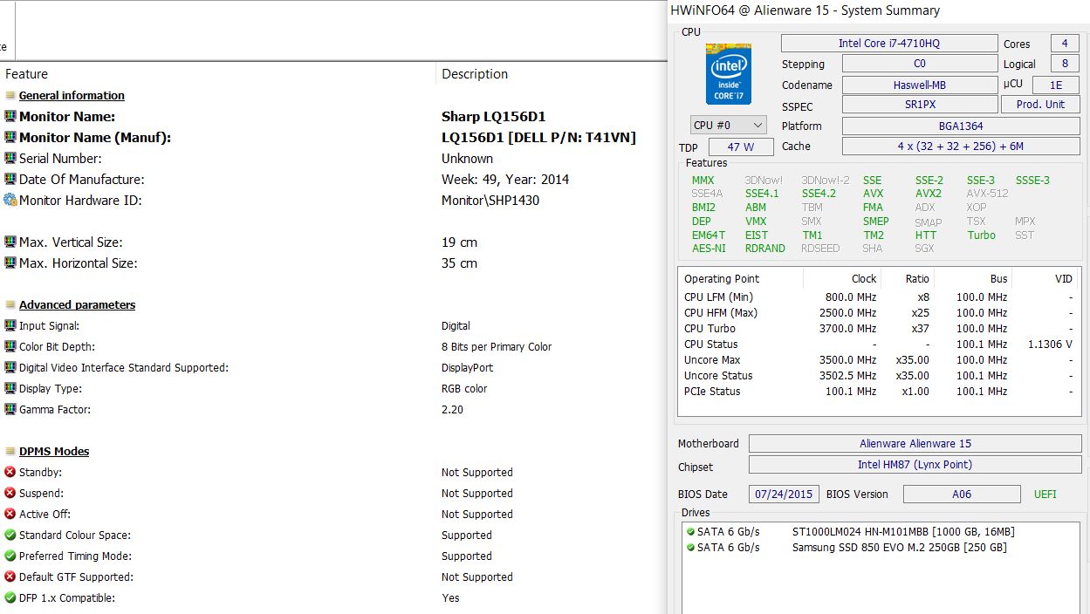
Task: Click the Advanced parameters heading
Action: 77,305
